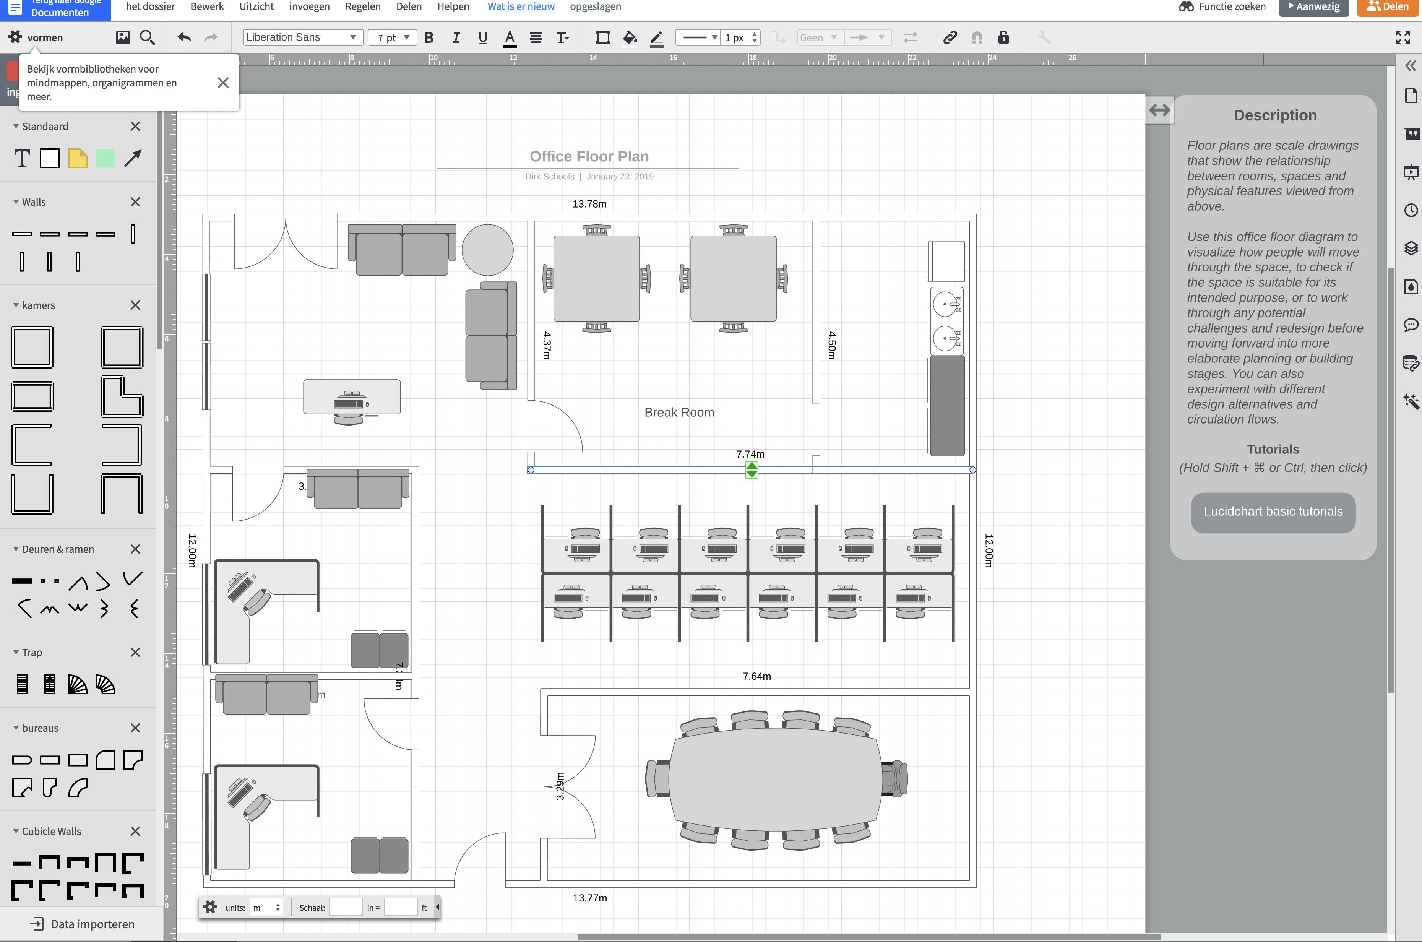Screen dimensions: 1422x942
Task: Collapse the Walls shape library section
Action: [16, 202]
